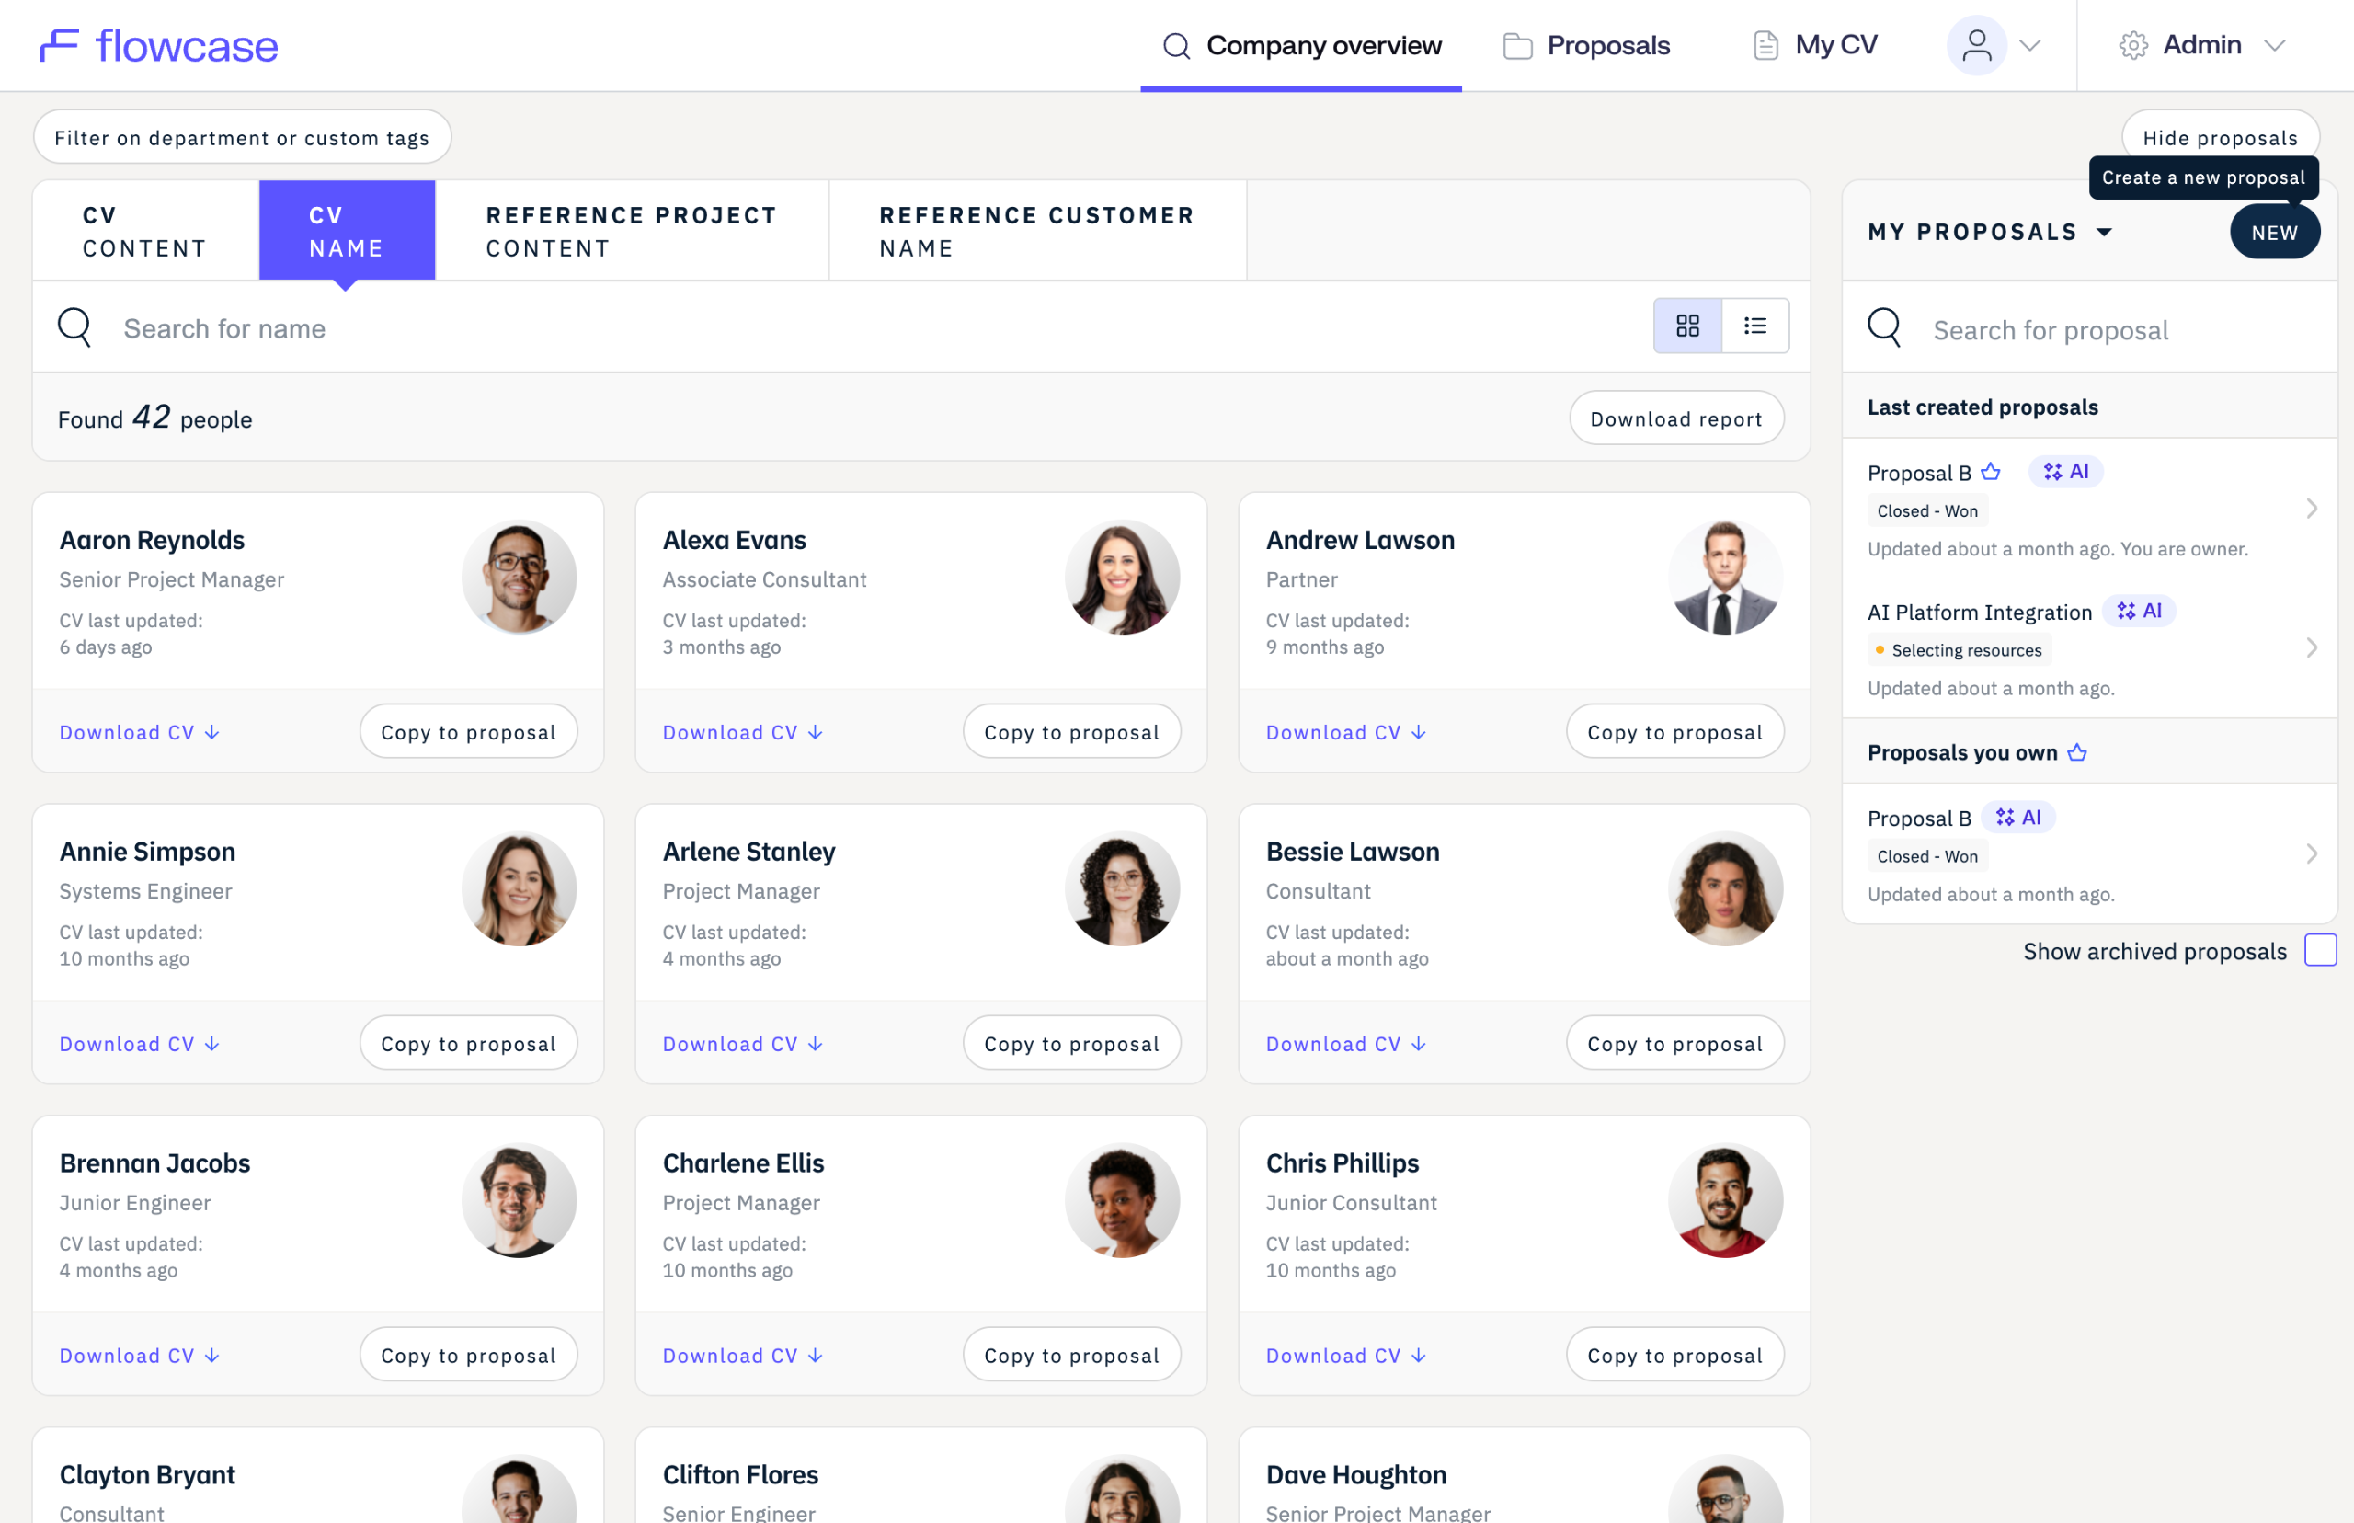The height and width of the screenshot is (1523, 2354).
Task: Open the Admin dropdown menu
Action: 2201,45
